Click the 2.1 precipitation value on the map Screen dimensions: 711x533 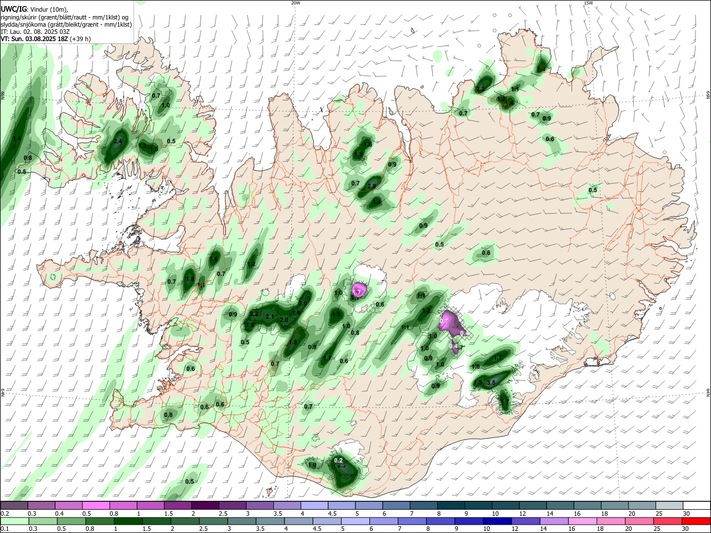pos(270,316)
